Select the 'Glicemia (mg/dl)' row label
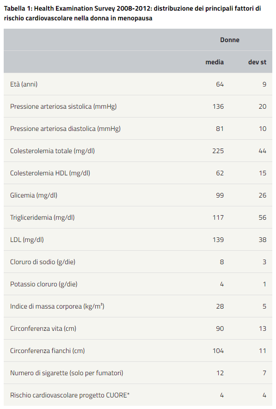Viewport: 276px width, 409px height. [x=34, y=195]
